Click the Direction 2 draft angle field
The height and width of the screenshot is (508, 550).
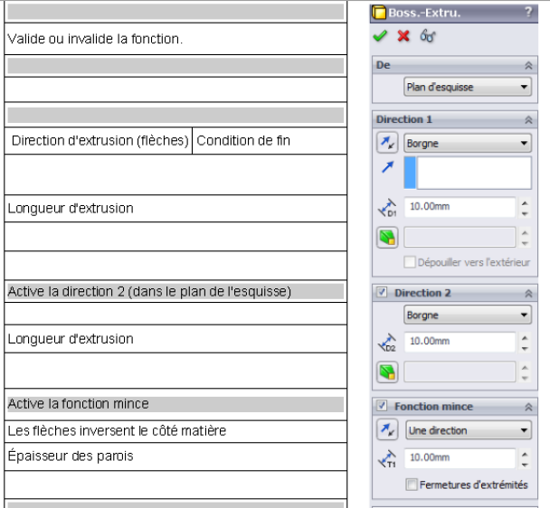click(x=460, y=372)
